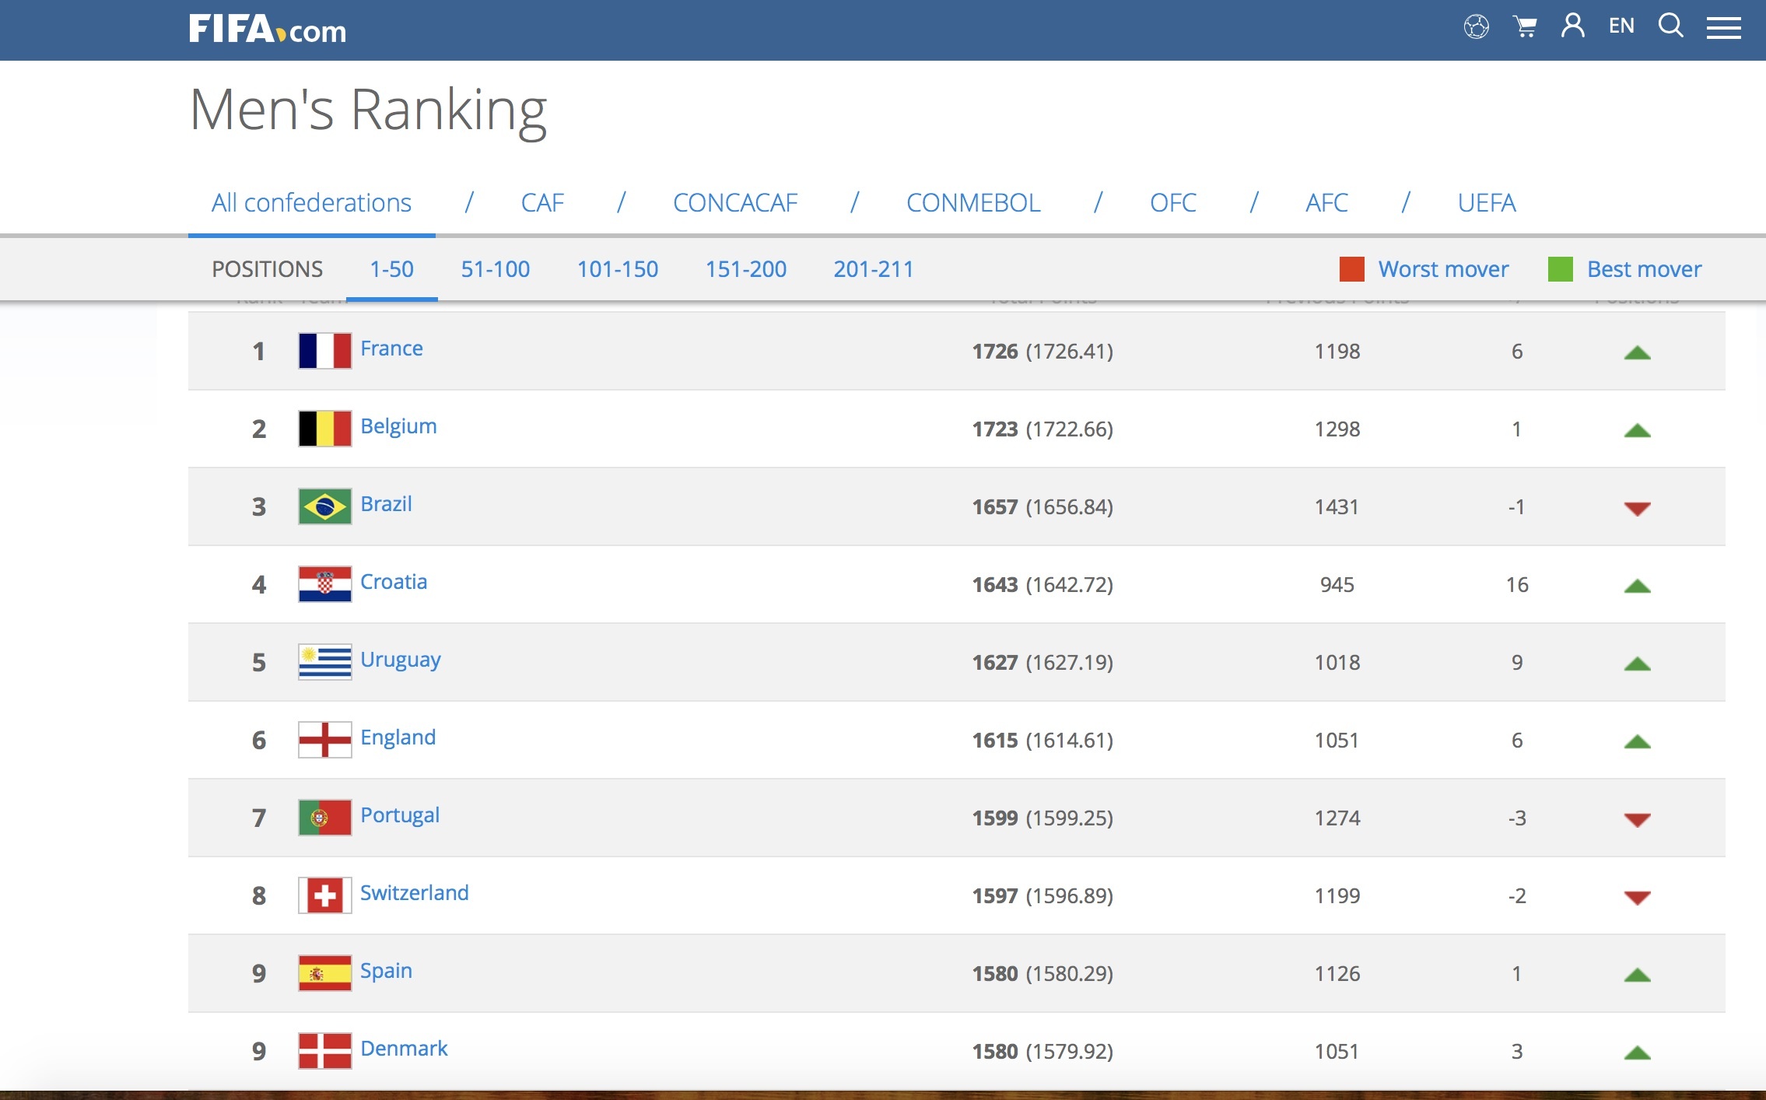Screen dimensions: 1766x1100
Task: Select the All confederations tab
Action: pos(311,203)
